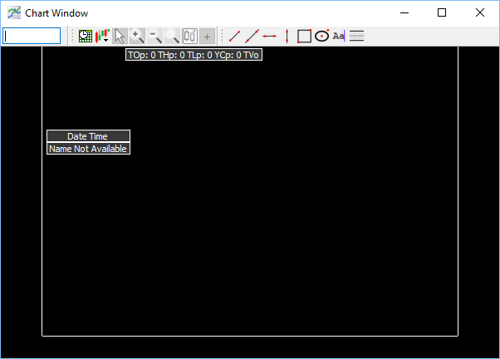The image size is (500, 359).
Task: Select the horizontal line tool
Action: (x=269, y=36)
